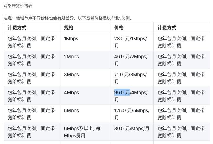Select the 4Mbps specification cell
Screen dimensions: 213x144
pos(85,96)
